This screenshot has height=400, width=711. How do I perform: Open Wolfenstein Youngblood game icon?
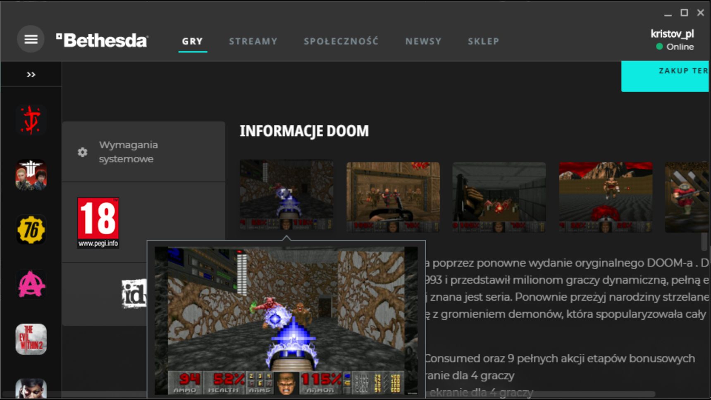click(31, 175)
